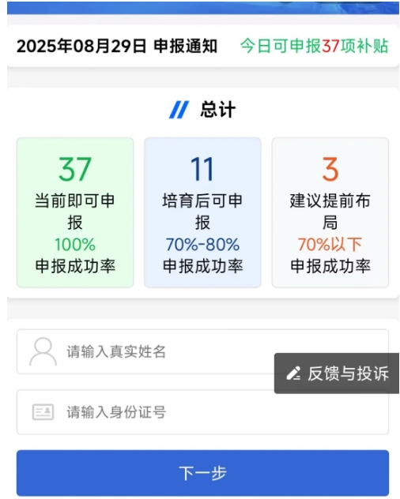
Task: Click the blue double-slash icon beside 总计
Action: pyautogui.click(x=179, y=110)
